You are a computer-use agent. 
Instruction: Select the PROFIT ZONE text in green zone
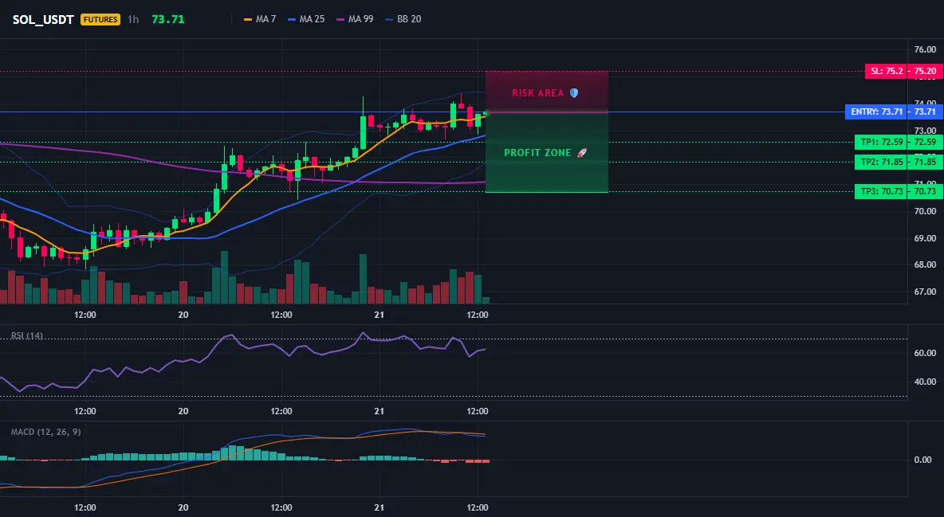pyautogui.click(x=537, y=153)
